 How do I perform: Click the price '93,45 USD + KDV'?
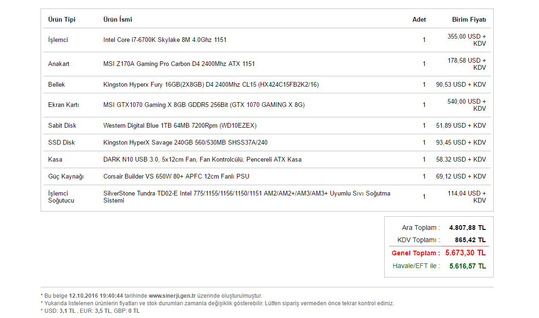(461, 142)
